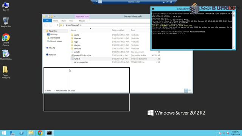Click the command prompt vertical scrollbar
The image size is (242, 136).
[234, 30]
